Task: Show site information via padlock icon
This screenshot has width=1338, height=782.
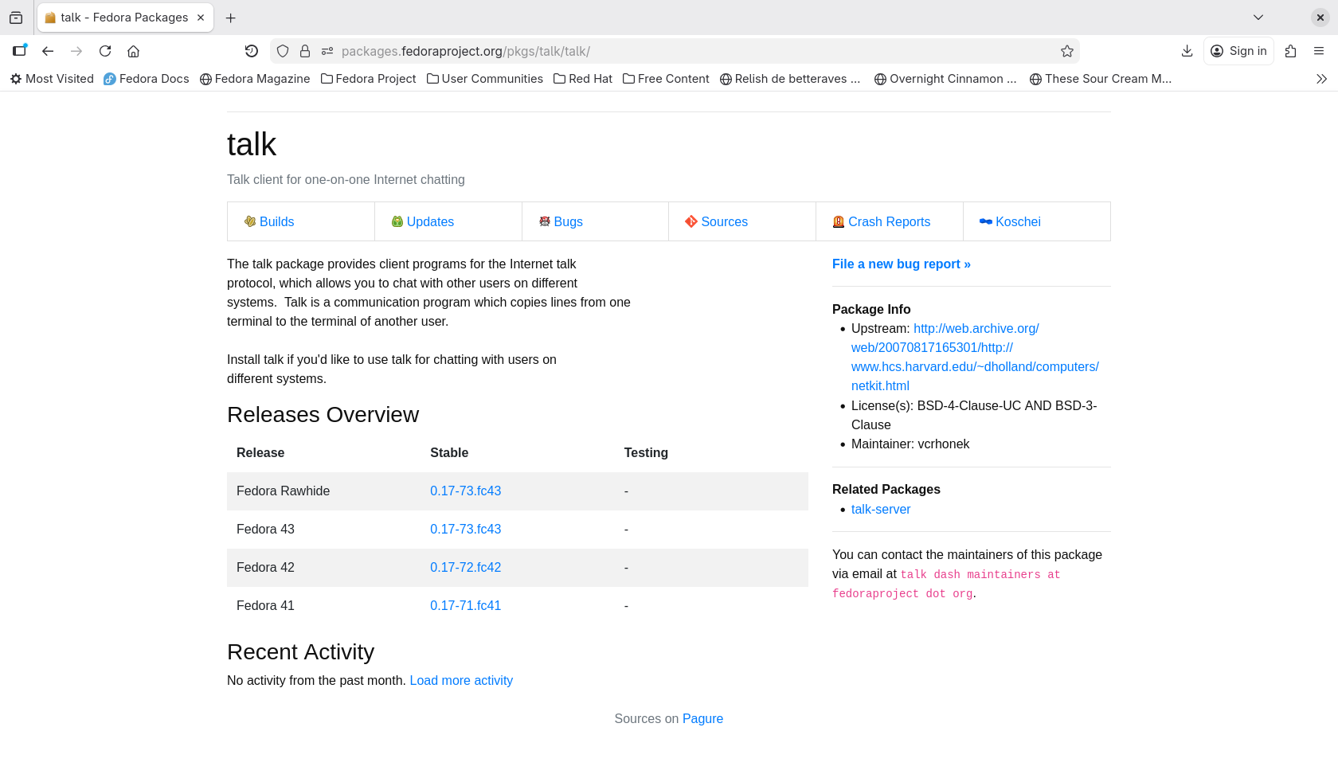Action: click(305, 51)
